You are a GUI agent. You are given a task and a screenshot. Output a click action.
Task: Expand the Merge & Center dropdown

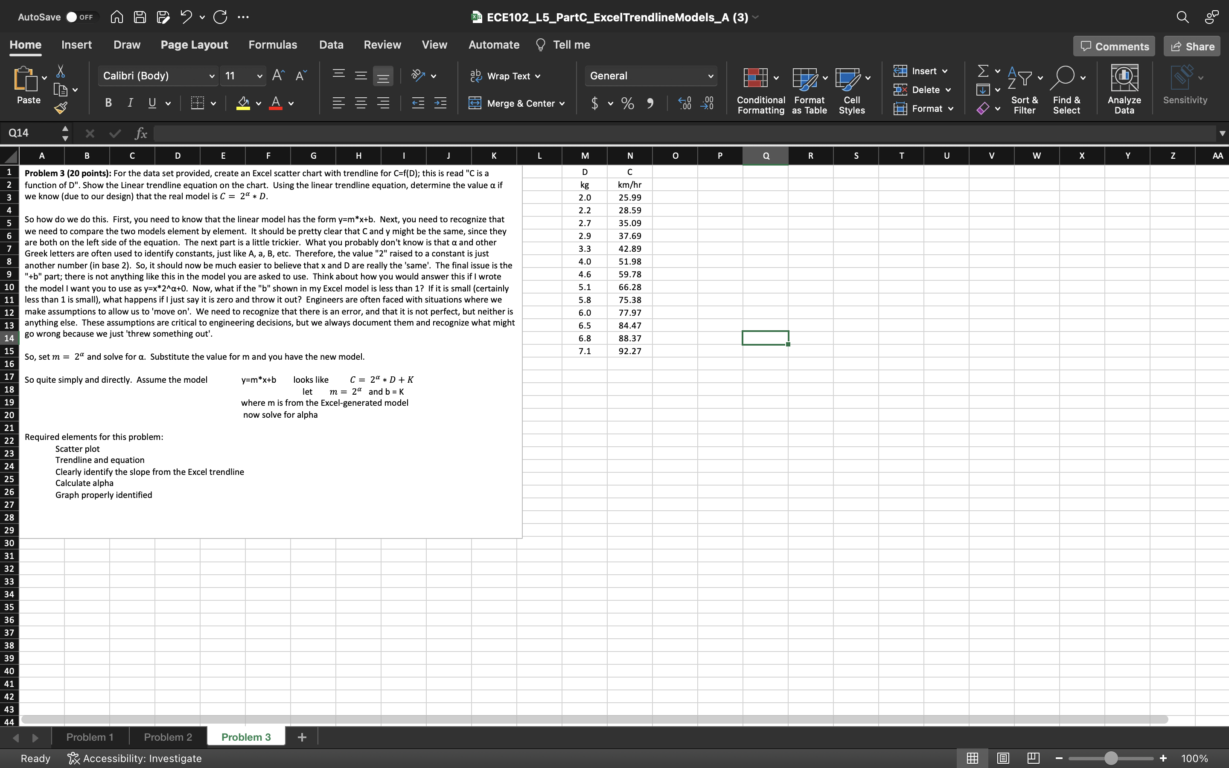click(562, 104)
